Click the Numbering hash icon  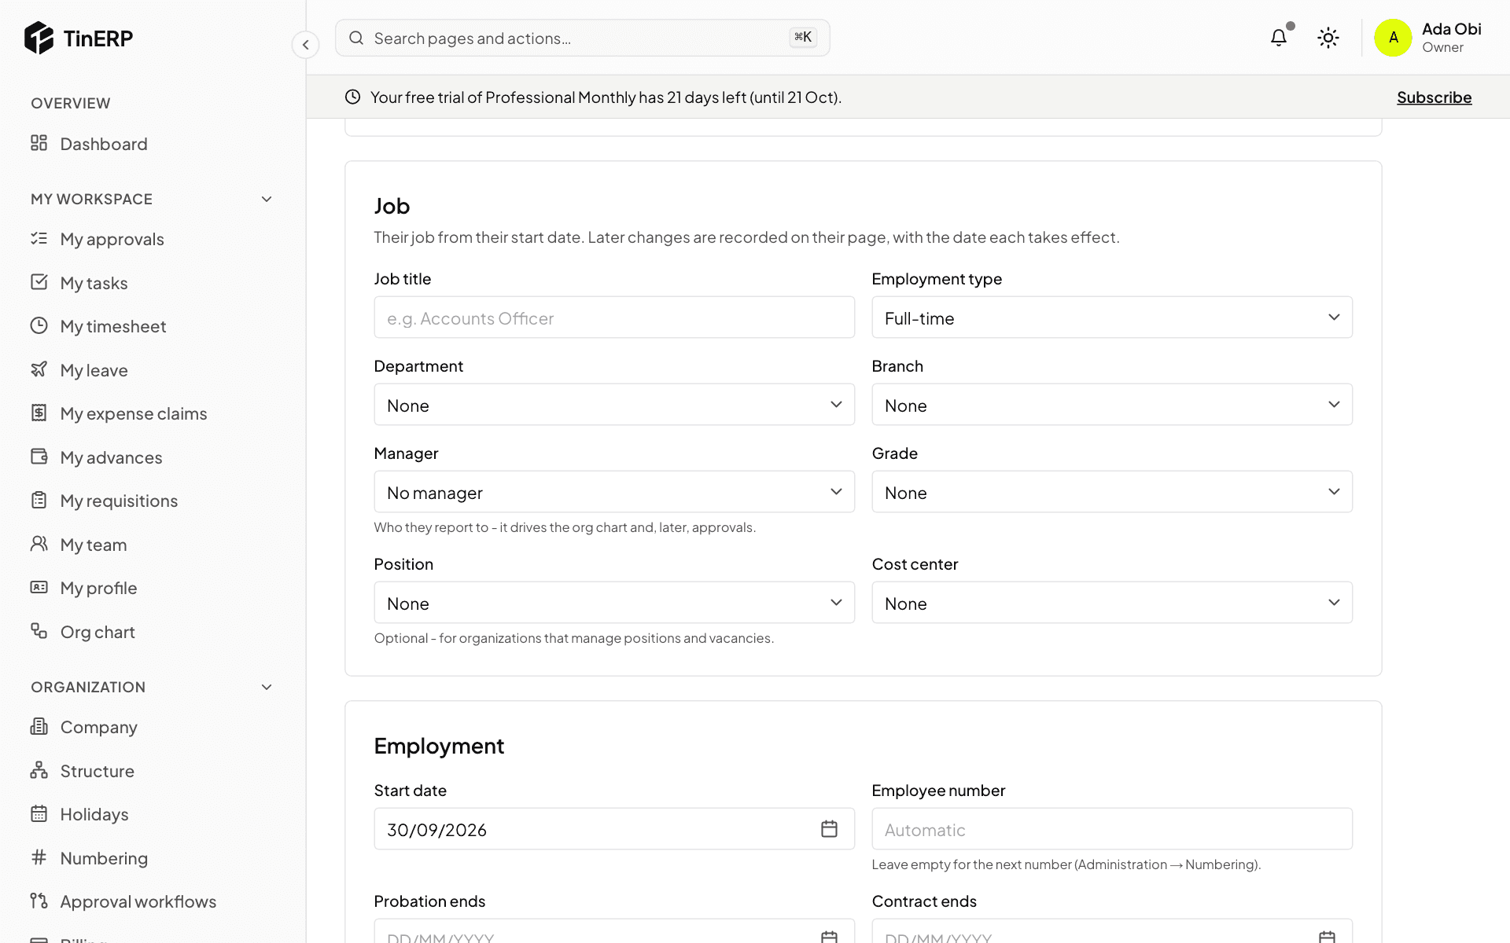pyautogui.click(x=39, y=857)
